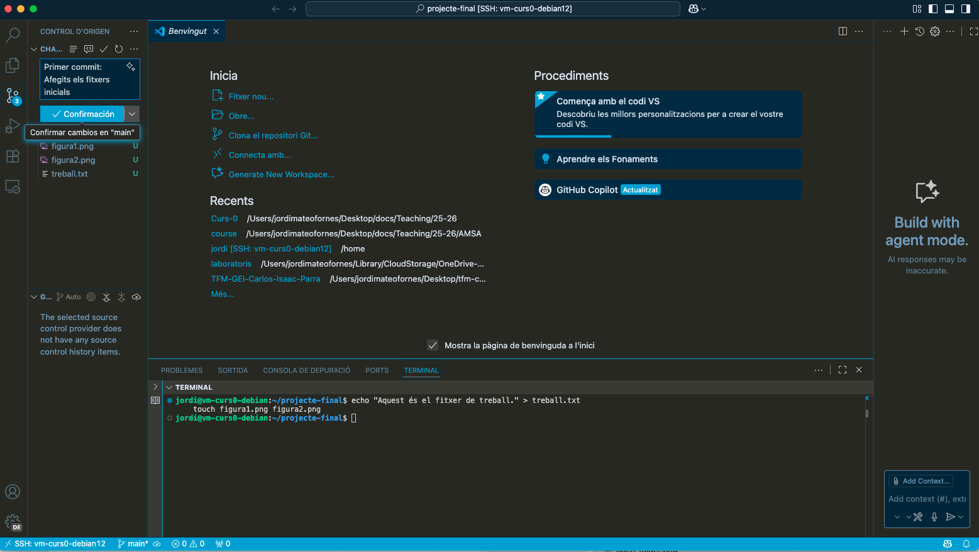Toggle the bottom panel visibility
979x552 pixels.
tap(949, 9)
